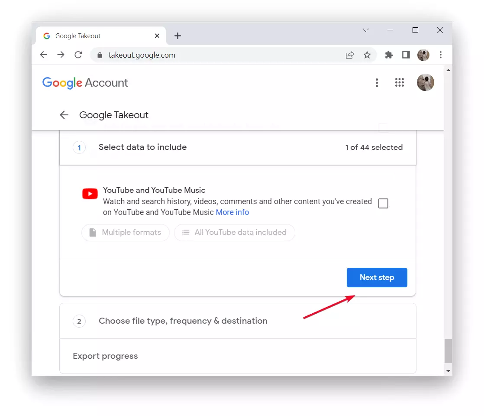The image size is (484, 416).
Task: Open the Google Account profile picture
Action: 426,82
